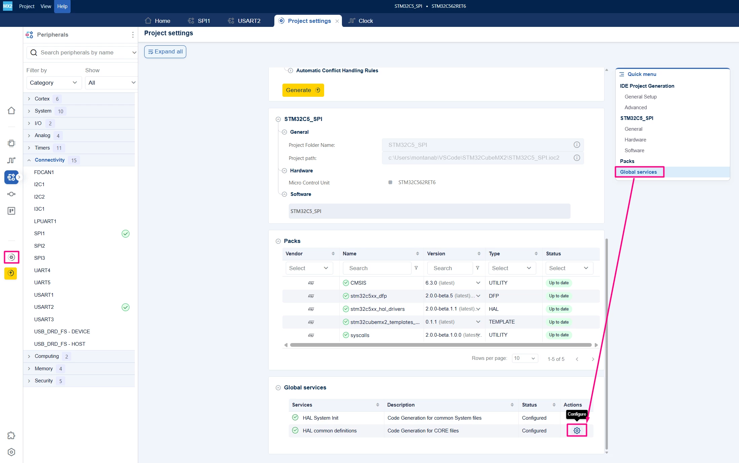This screenshot has height=463, width=739.
Task: Click the yellow Generate icon in sidebar
Action: coord(11,273)
